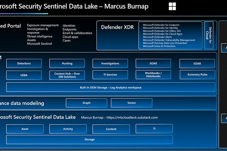This screenshot has height=151, width=227.
Task: Click 'Security Sentinel Data Lake' section heading
Action: point(37,117)
